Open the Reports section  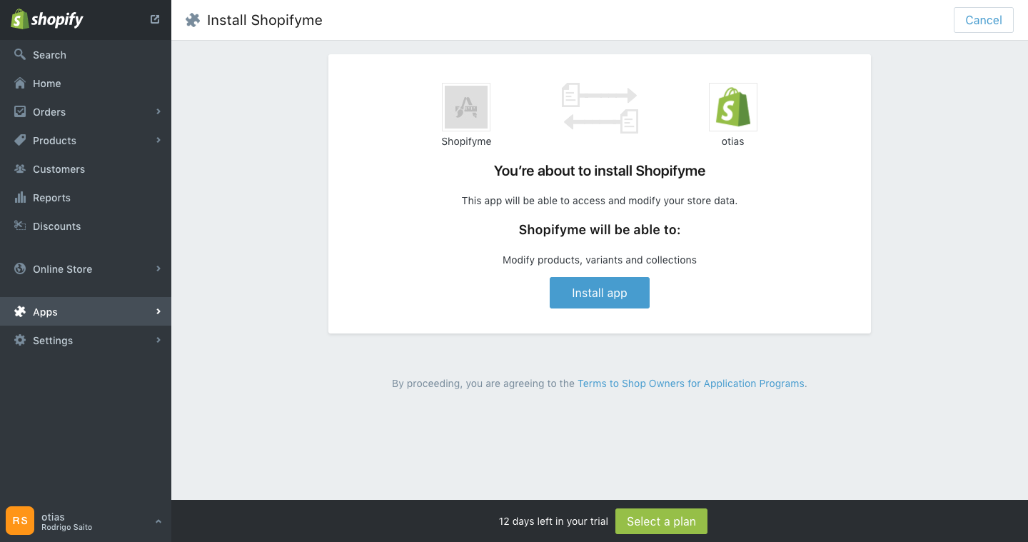click(x=51, y=198)
